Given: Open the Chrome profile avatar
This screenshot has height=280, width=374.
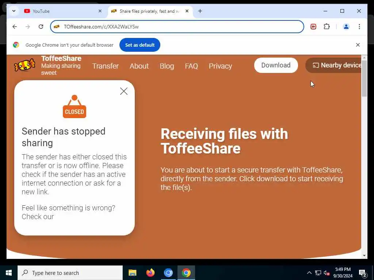Looking at the screenshot, I should click(346, 26).
